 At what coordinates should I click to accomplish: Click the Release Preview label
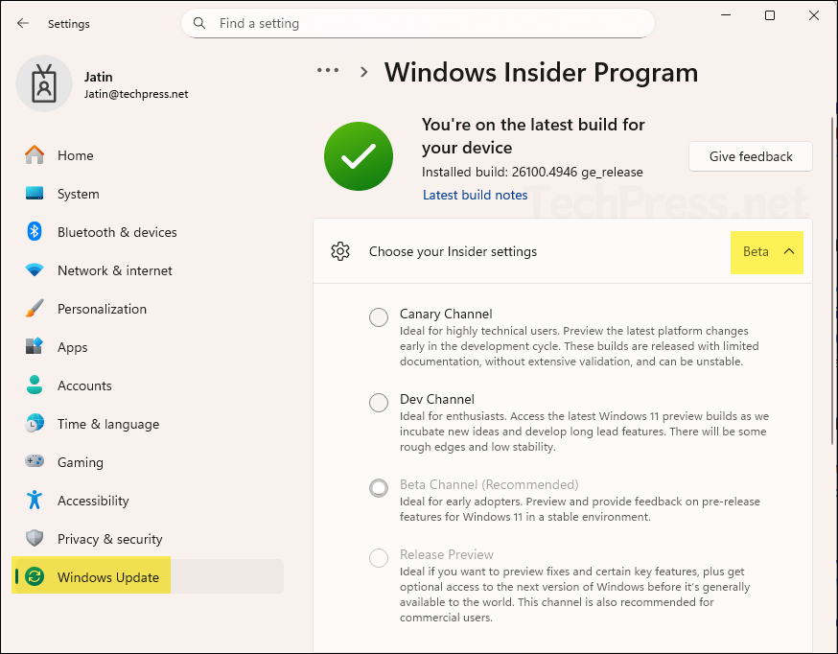tap(447, 554)
